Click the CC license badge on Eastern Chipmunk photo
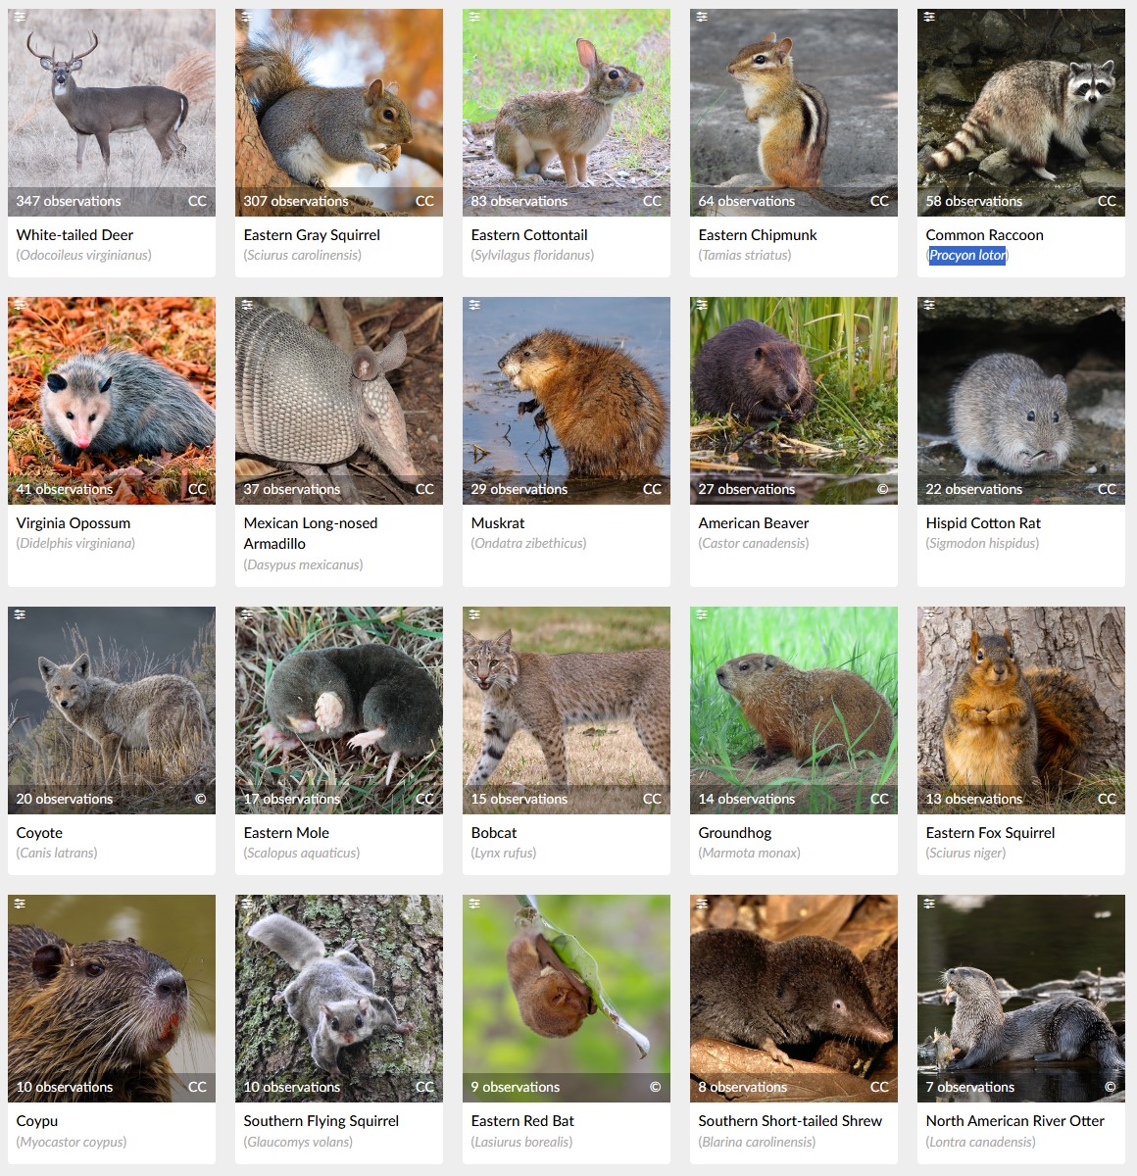This screenshot has height=1176, width=1137. tap(879, 201)
